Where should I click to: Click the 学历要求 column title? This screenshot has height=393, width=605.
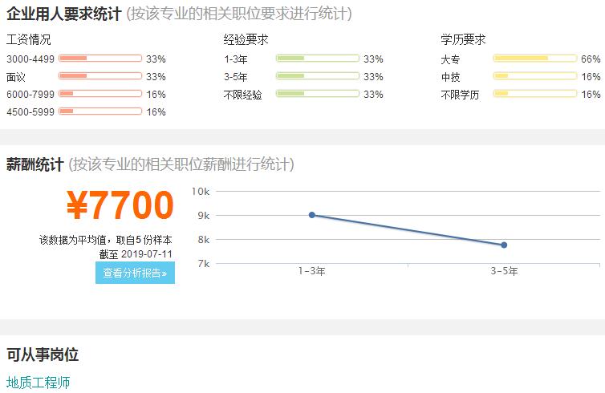tap(463, 39)
